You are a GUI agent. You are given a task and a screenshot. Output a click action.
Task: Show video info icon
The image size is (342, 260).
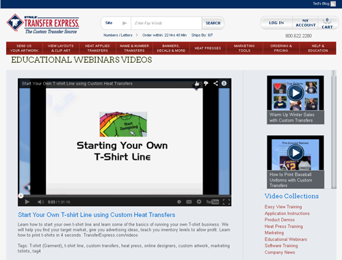[224, 83]
